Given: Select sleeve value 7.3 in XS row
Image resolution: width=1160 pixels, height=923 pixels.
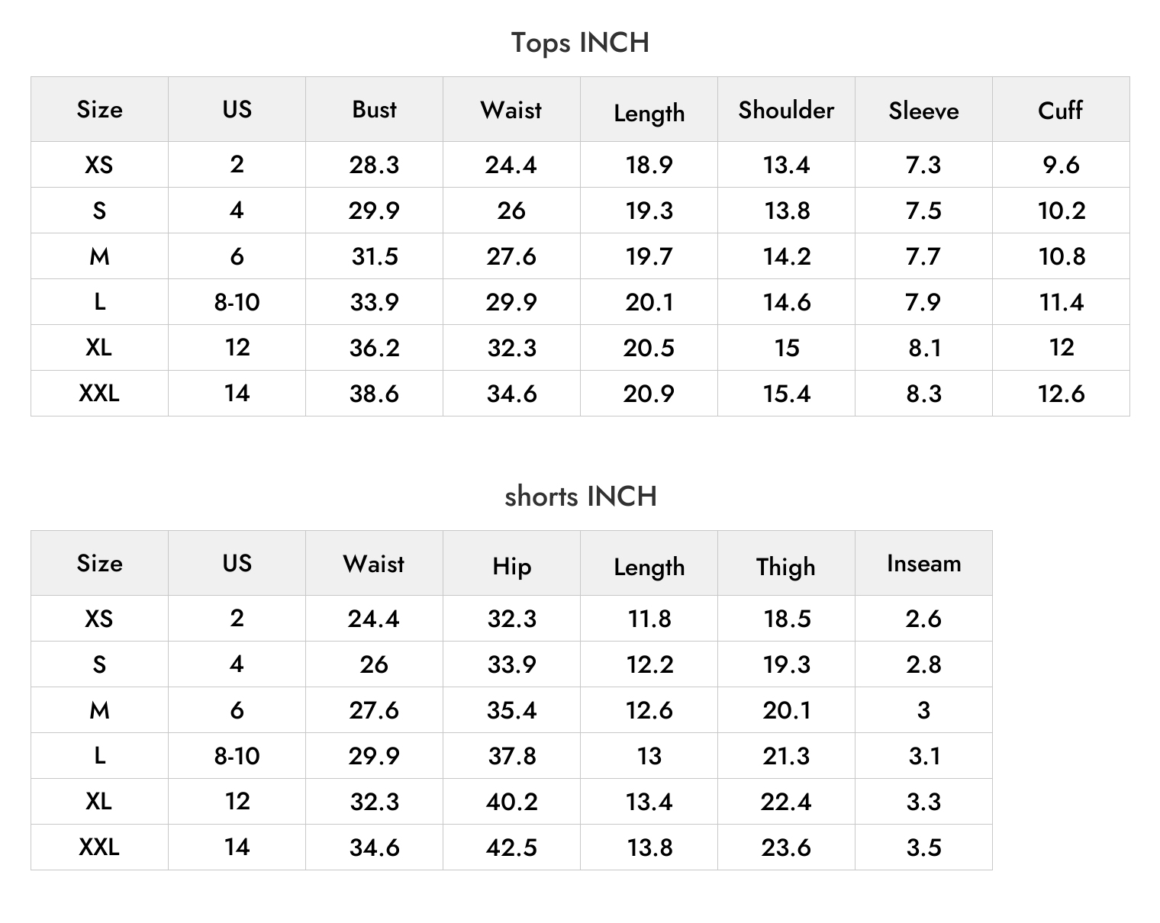Looking at the screenshot, I should coord(923,165).
